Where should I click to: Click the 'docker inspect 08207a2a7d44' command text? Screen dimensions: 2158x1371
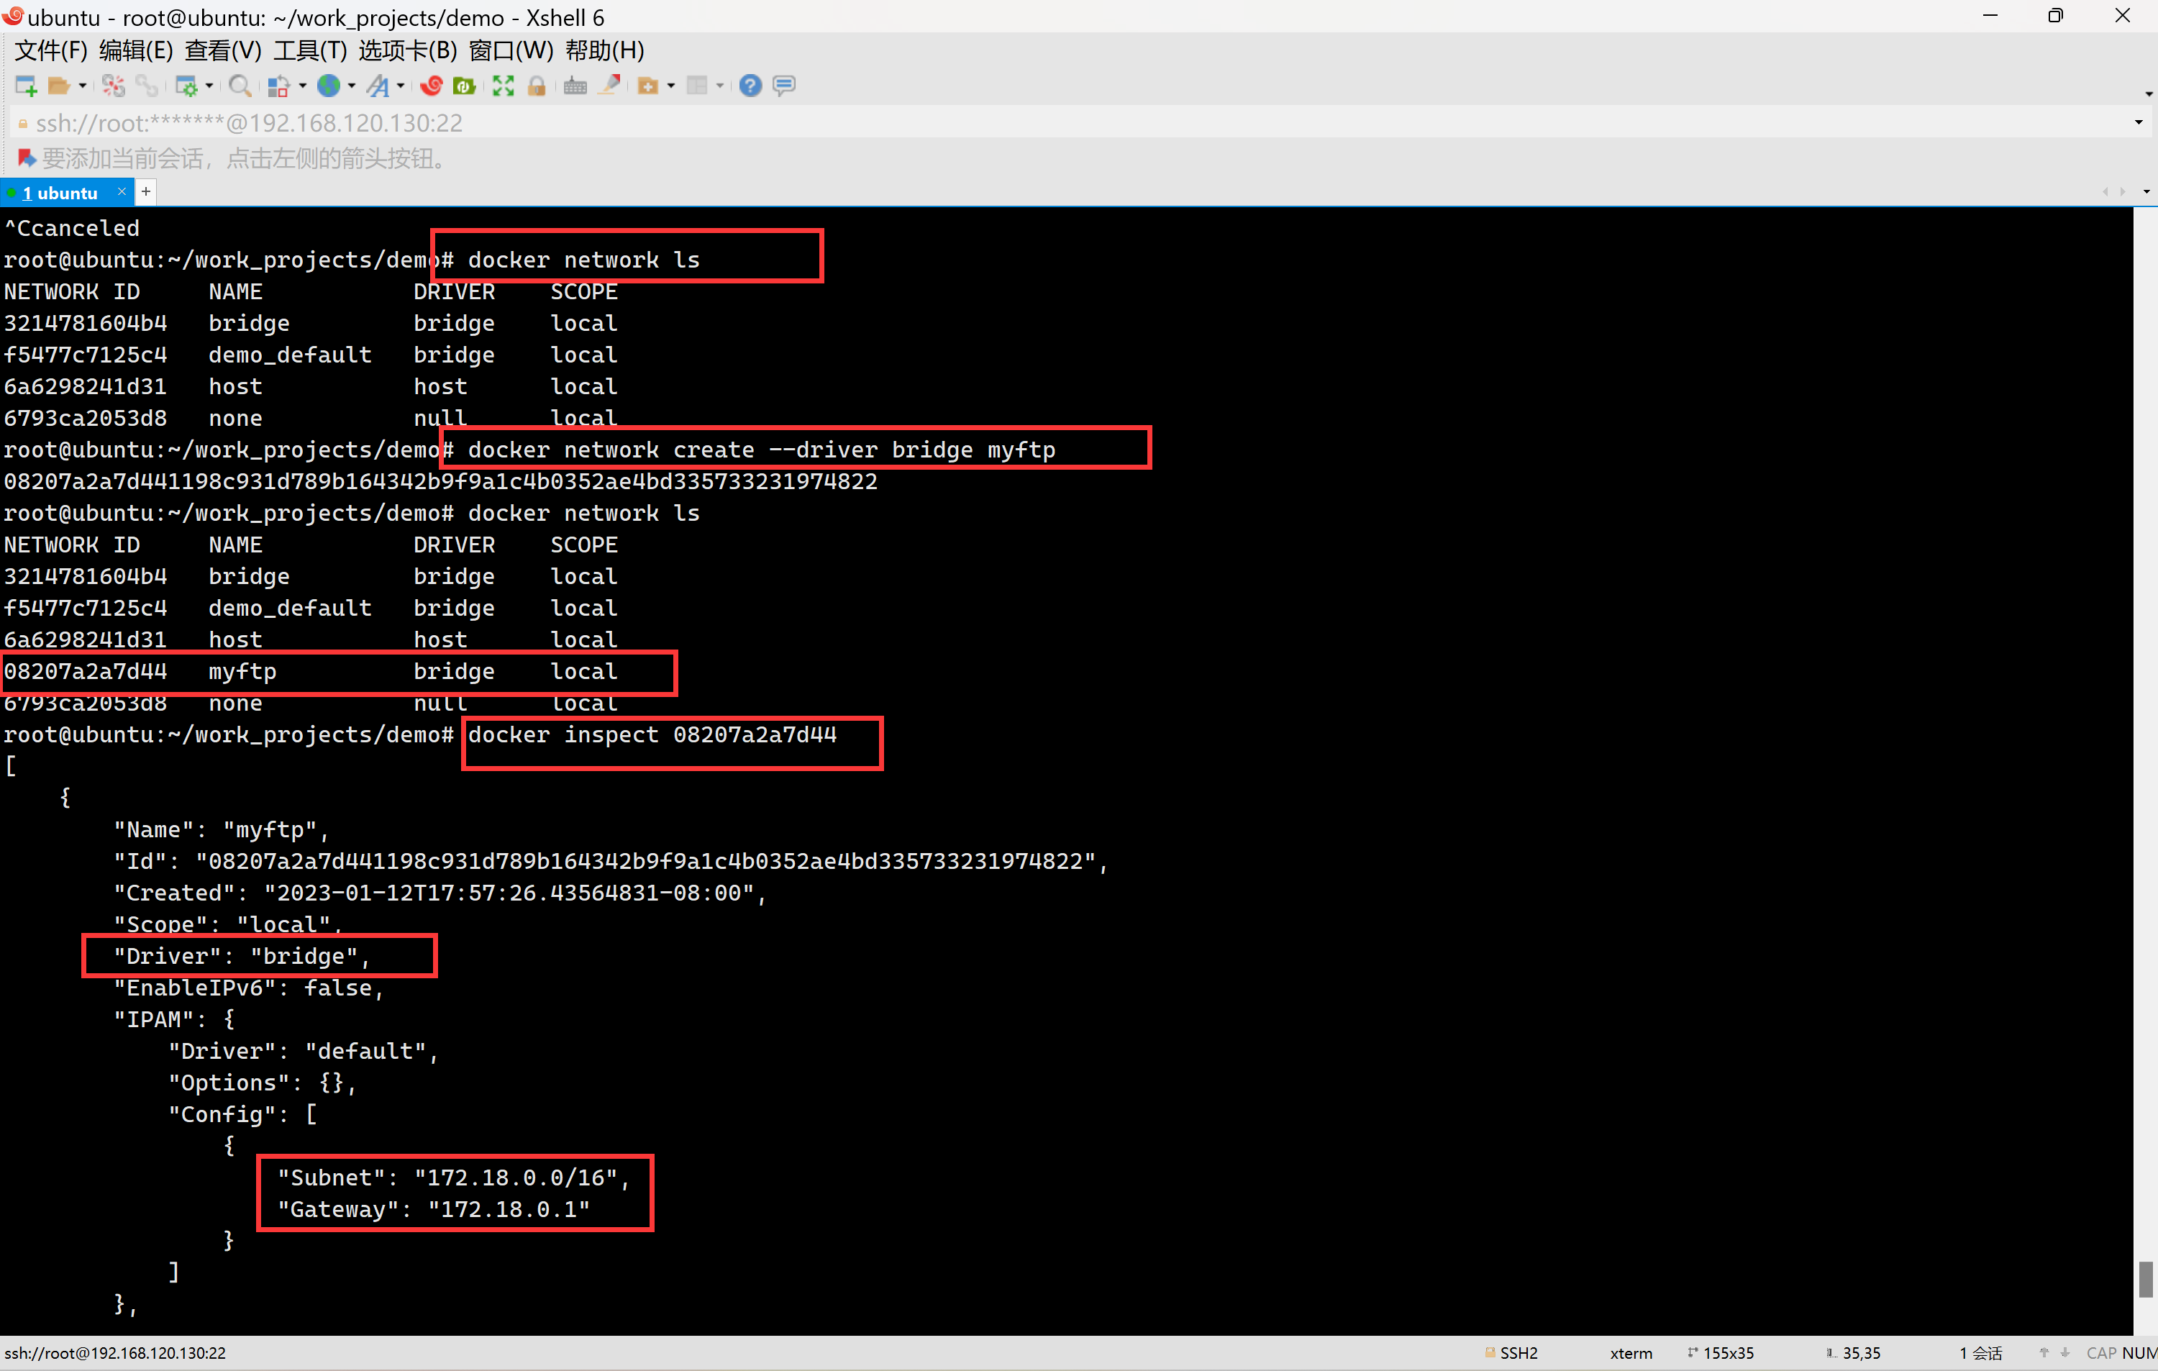pos(652,735)
